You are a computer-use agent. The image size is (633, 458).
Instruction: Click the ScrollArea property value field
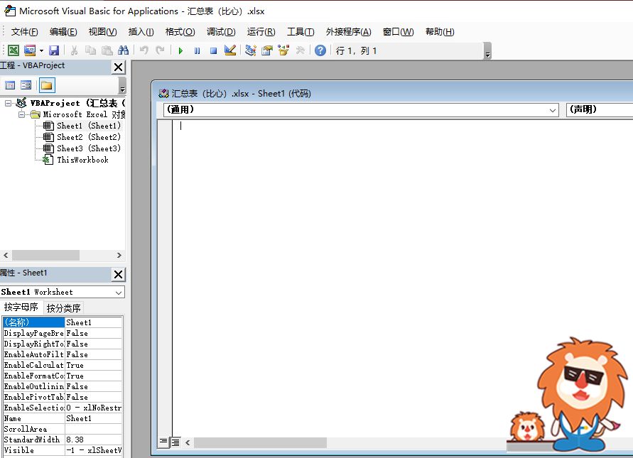pos(93,429)
